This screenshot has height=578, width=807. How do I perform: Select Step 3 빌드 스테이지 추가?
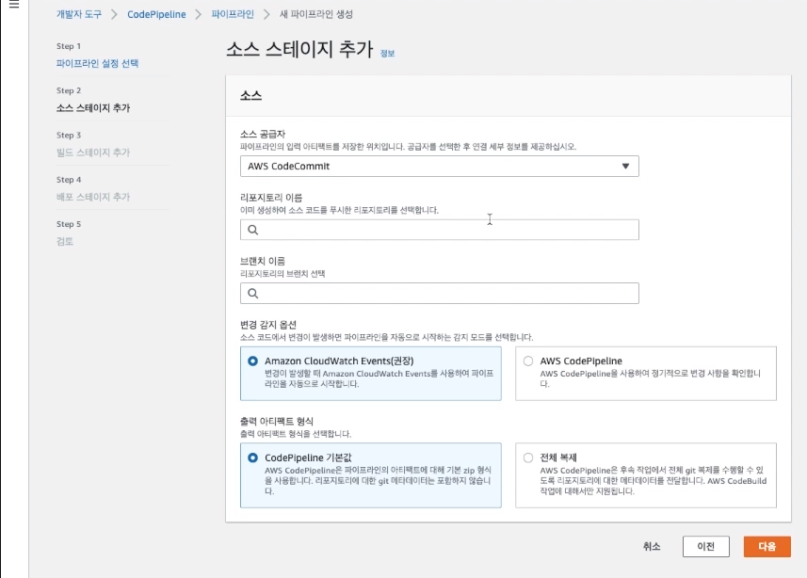point(93,153)
